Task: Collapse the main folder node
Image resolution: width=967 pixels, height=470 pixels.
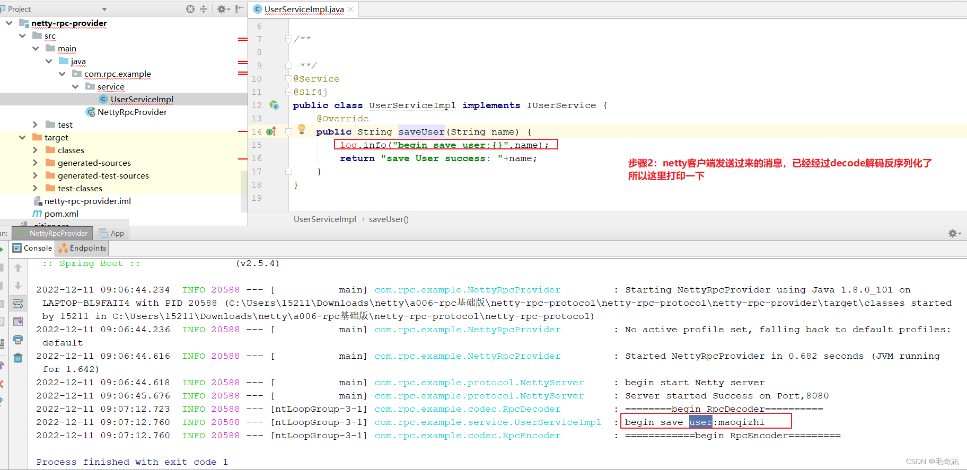Action: point(36,48)
